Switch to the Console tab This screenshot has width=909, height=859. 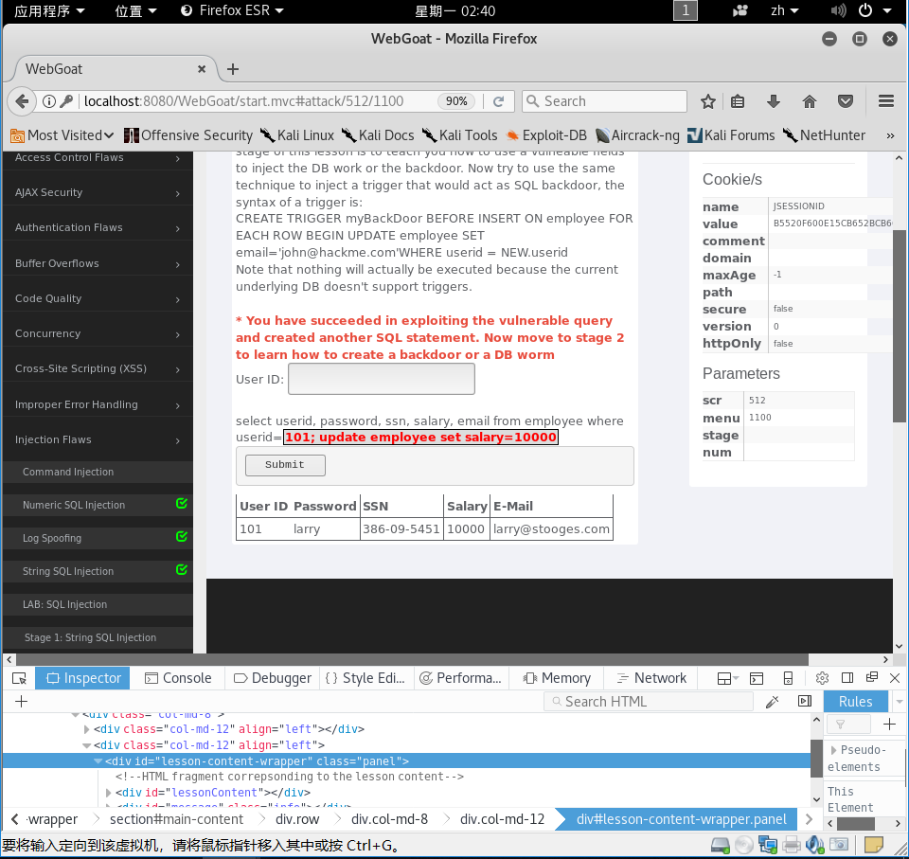178,678
